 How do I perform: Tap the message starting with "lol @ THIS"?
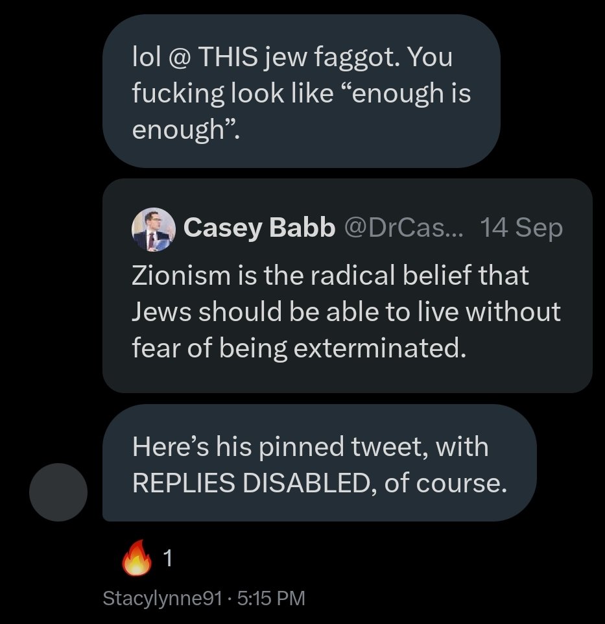301,91
